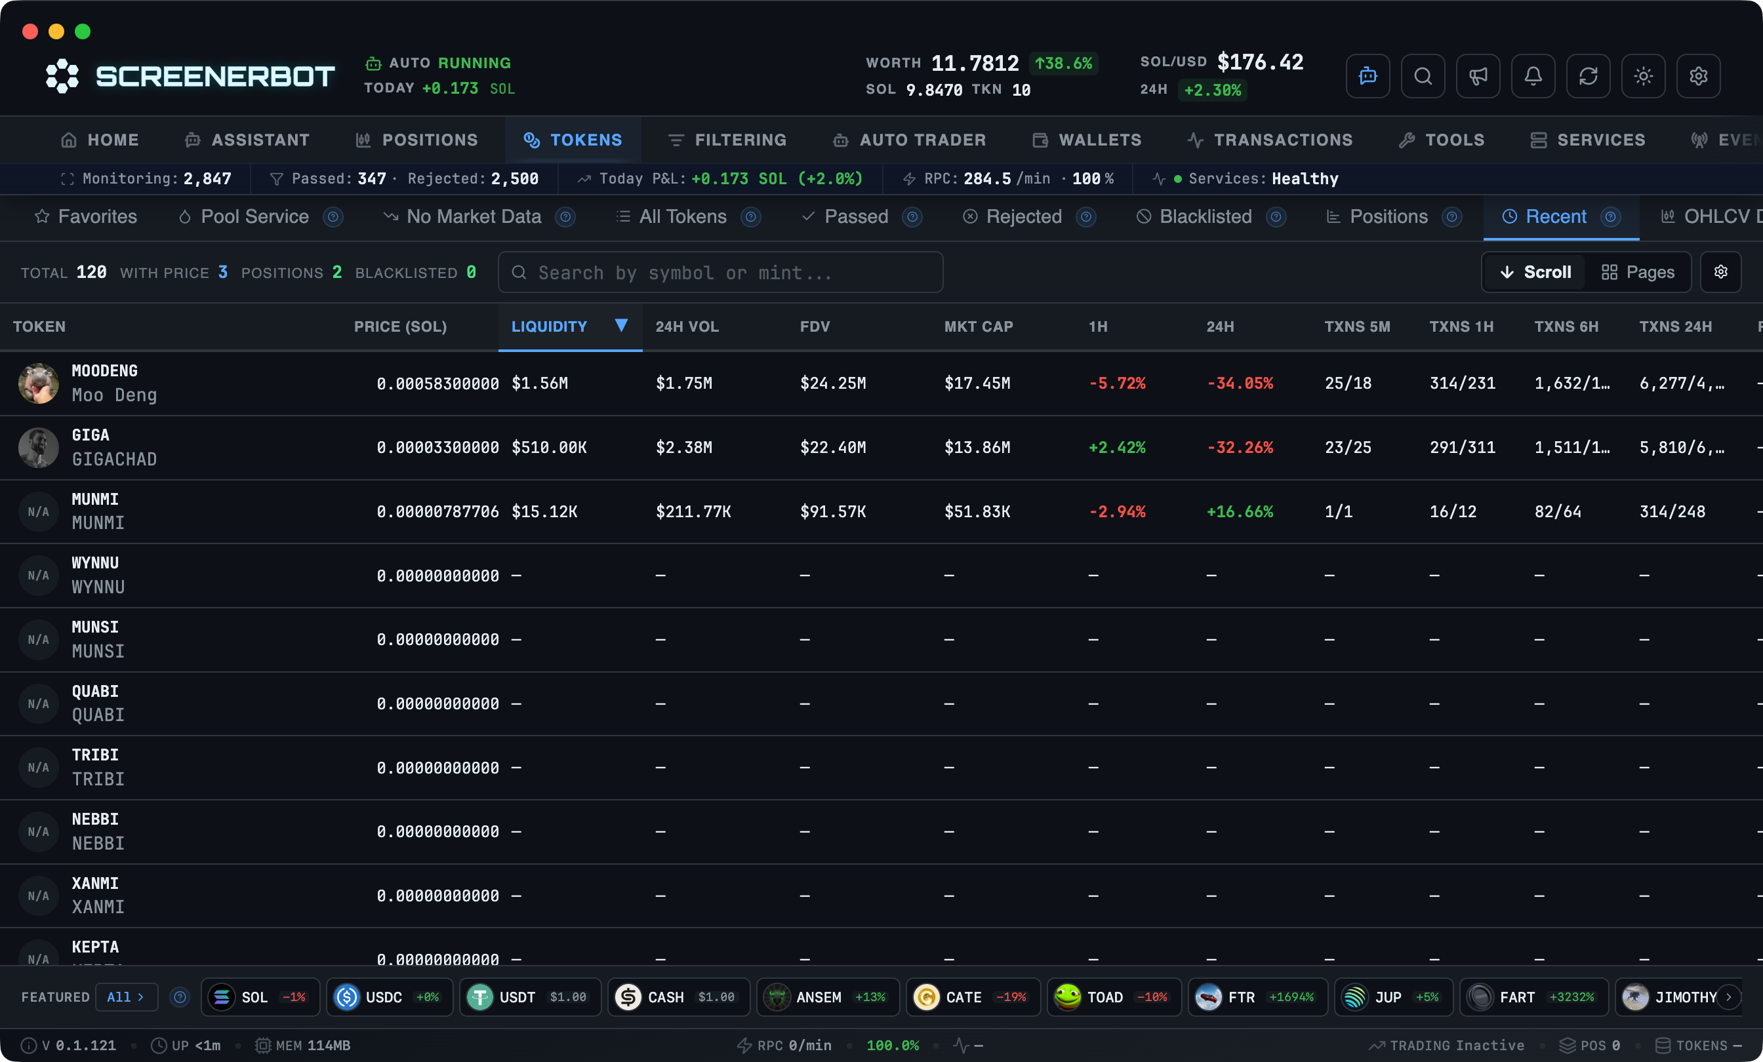
Task: Open the header settings gear icon
Action: [x=1698, y=76]
